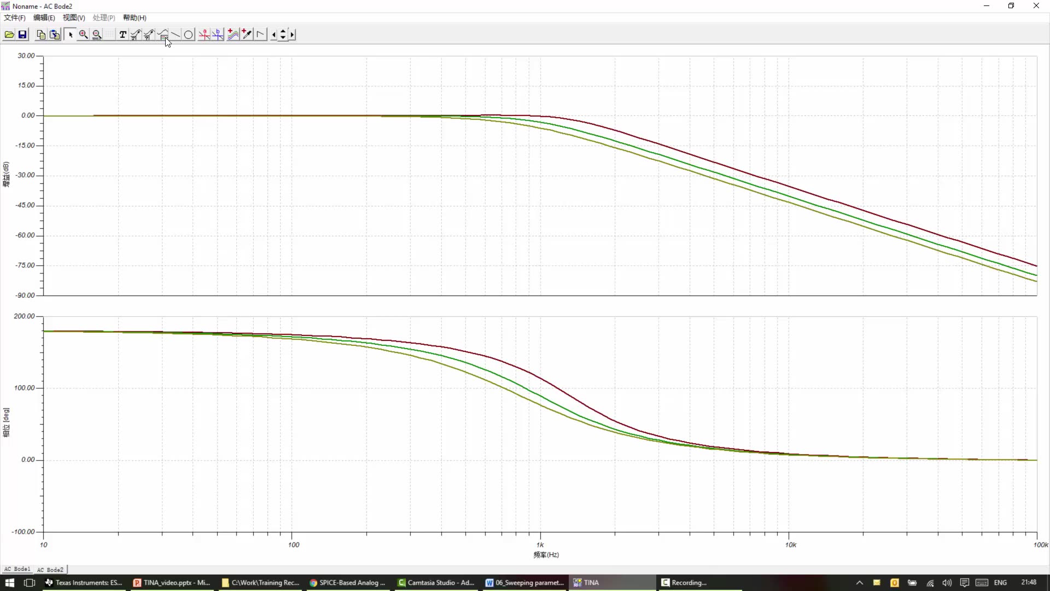The image size is (1050, 591).
Task: Open the 帮助(H) menu
Action: click(135, 18)
